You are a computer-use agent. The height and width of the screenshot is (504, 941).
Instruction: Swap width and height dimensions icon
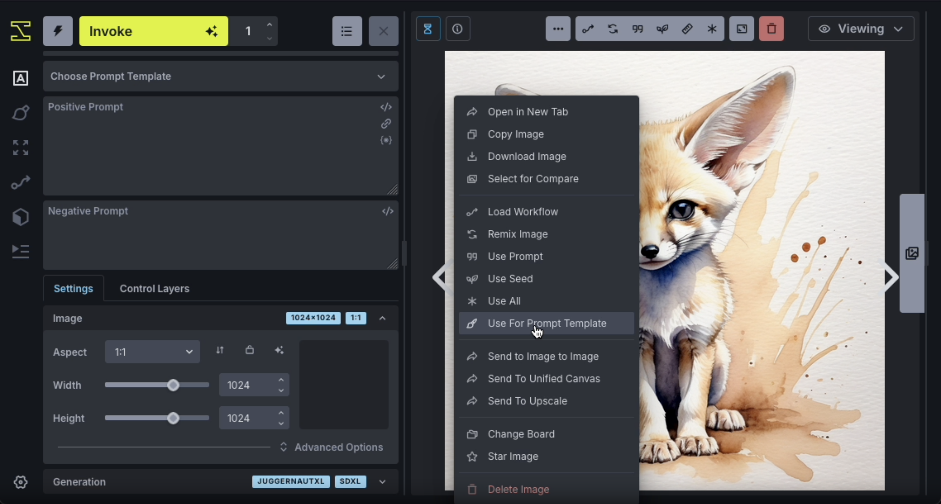[220, 350]
